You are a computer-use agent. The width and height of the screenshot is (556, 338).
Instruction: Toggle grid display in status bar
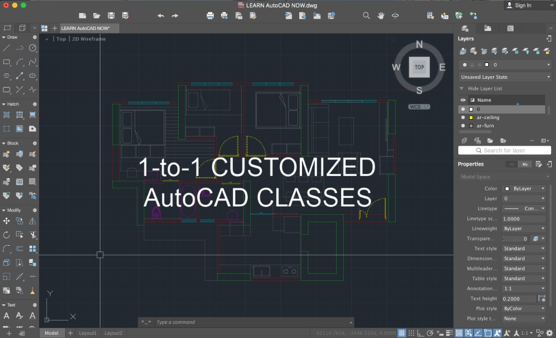point(401,333)
